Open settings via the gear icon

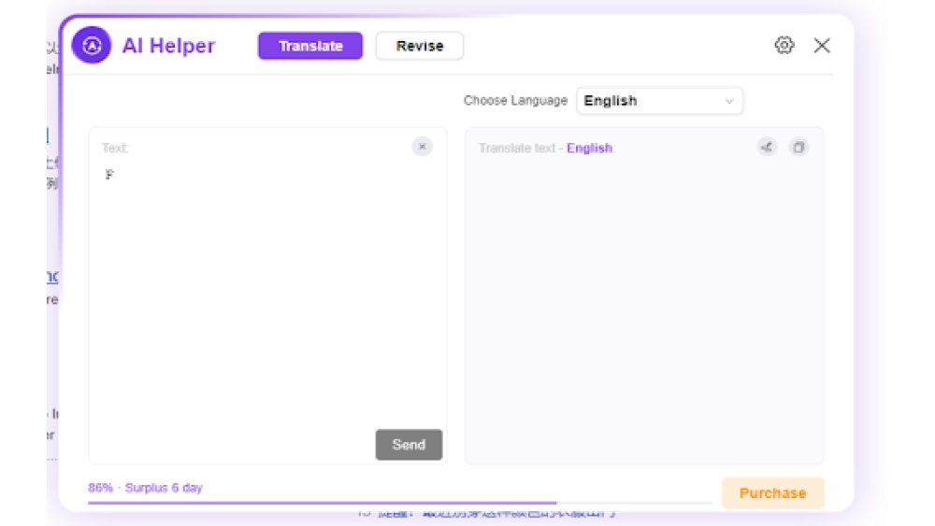coord(784,45)
